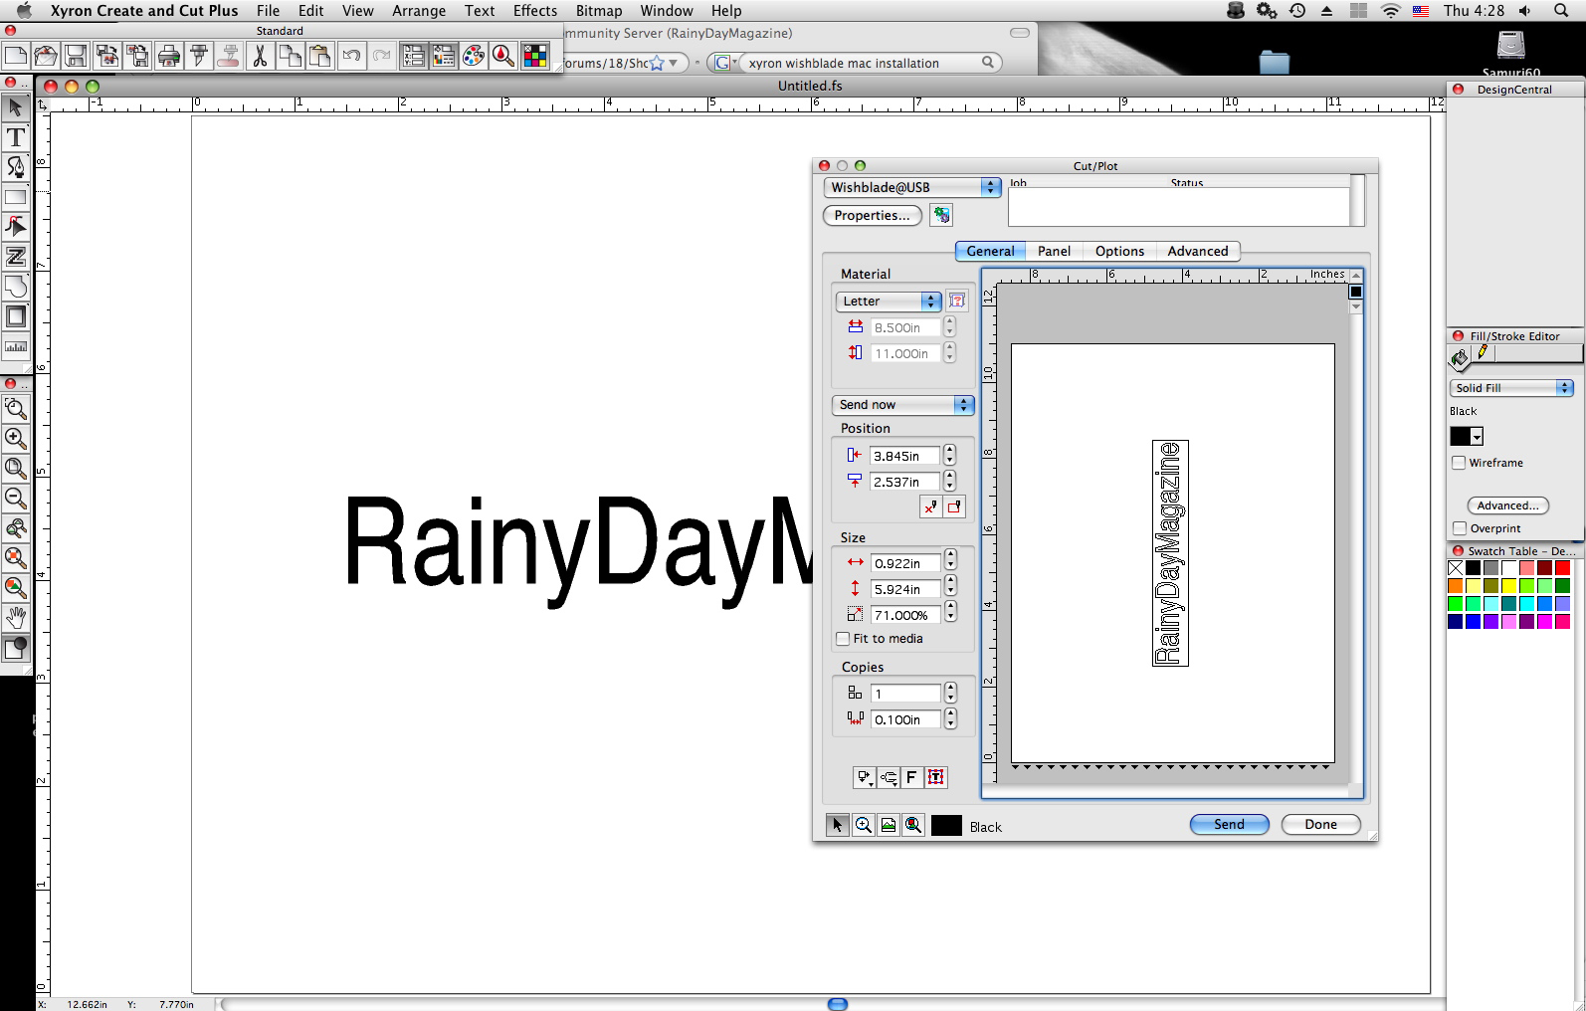Click the Save floppy disk toolbar icon
This screenshot has height=1011, width=1586.
pyautogui.click(x=76, y=56)
